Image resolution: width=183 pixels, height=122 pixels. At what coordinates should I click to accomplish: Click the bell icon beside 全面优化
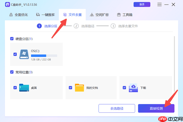point(11,15)
